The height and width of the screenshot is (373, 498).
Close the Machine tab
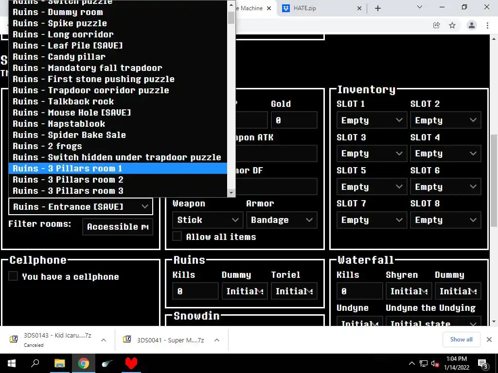(269, 8)
